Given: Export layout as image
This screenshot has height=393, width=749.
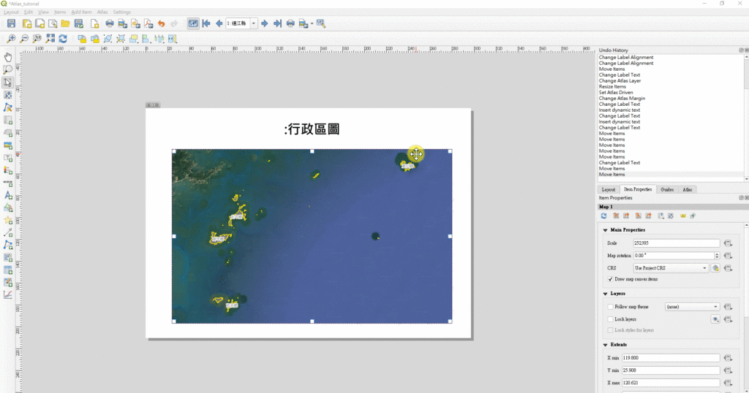Looking at the screenshot, I should 123,23.
